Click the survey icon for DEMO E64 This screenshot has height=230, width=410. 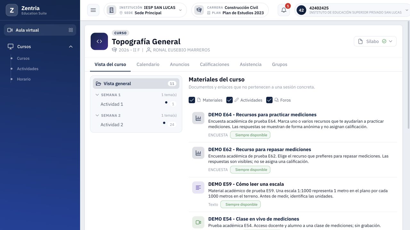198,118
